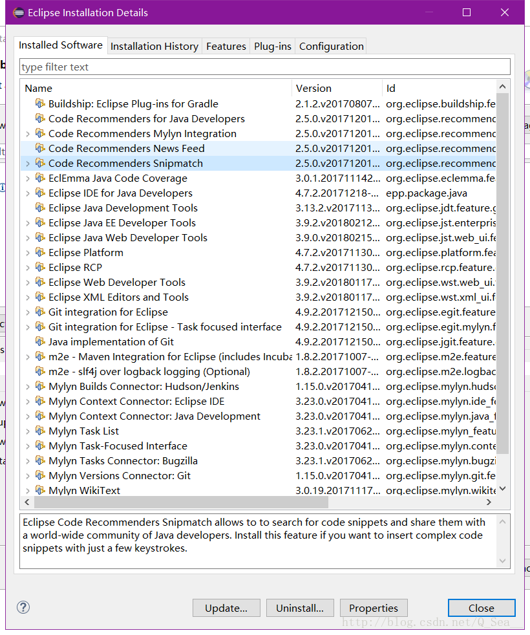The image size is (530, 635).
Task: Expand Code Recommenders Snipmatch node
Action: [x=28, y=164]
